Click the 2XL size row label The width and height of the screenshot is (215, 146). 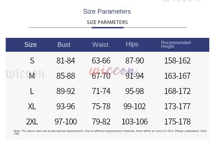click(32, 121)
